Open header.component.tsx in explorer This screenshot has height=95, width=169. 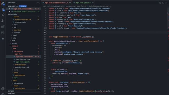(x=23, y=20)
